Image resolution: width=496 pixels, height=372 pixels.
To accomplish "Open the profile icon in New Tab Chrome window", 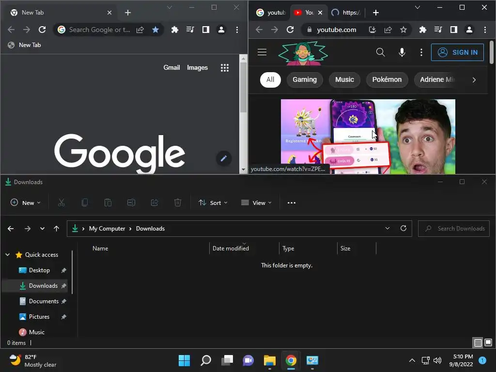I will tap(221, 30).
